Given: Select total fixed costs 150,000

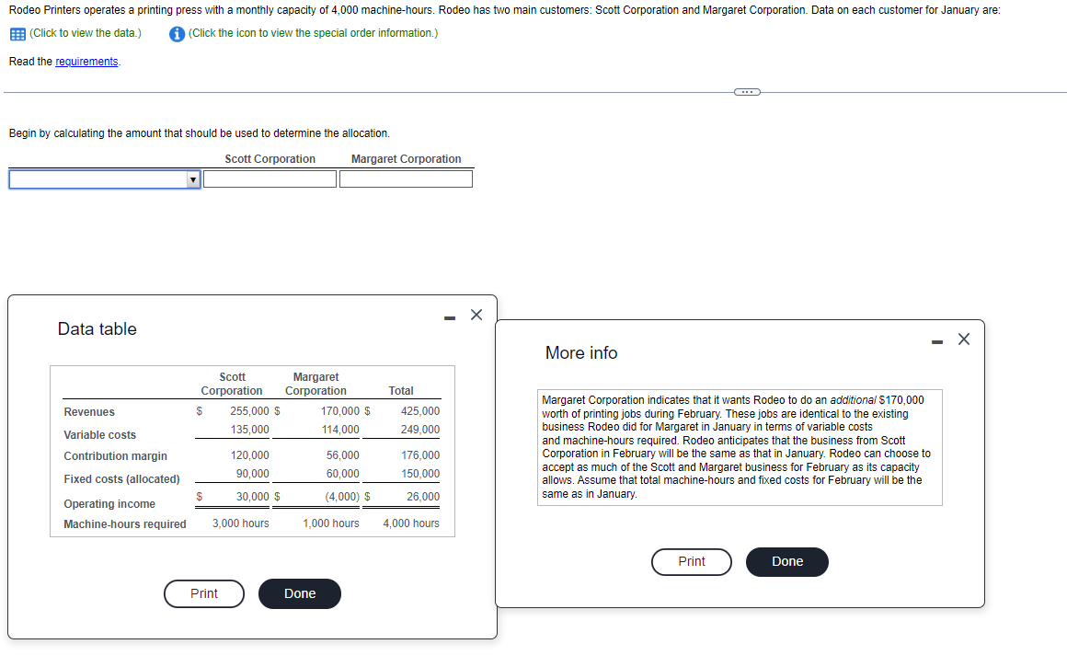Looking at the screenshot, I should pos(419,474).
